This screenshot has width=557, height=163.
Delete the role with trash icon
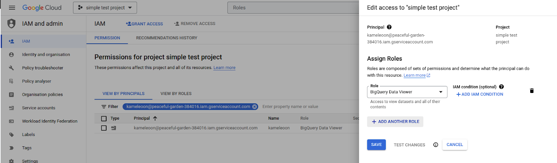[532, 91]
